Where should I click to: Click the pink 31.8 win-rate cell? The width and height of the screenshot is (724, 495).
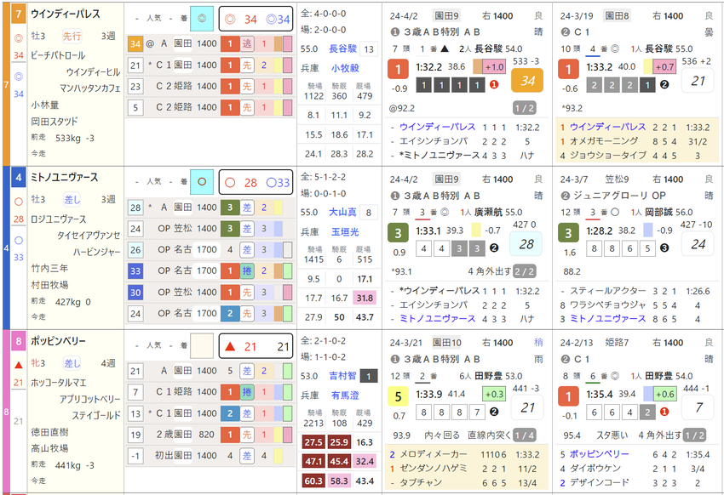pyautogui.click(x=365, y=299)
